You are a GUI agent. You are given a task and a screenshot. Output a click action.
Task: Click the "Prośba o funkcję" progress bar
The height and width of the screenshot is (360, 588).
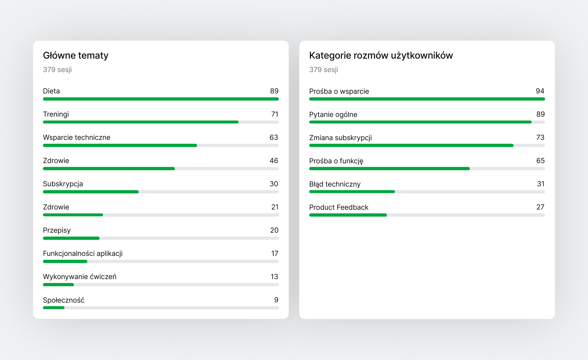(427, 169)
